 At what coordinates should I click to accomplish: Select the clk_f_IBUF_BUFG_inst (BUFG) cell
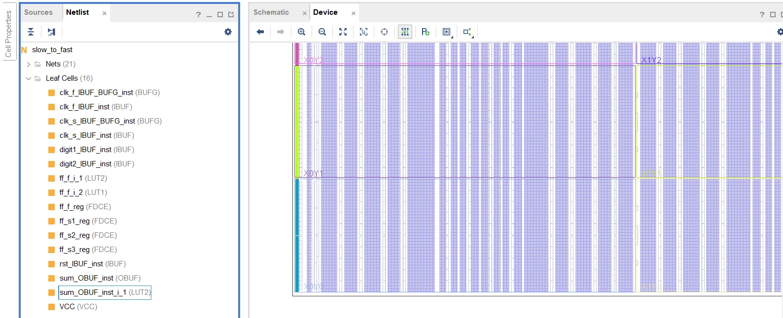point(109,93)
